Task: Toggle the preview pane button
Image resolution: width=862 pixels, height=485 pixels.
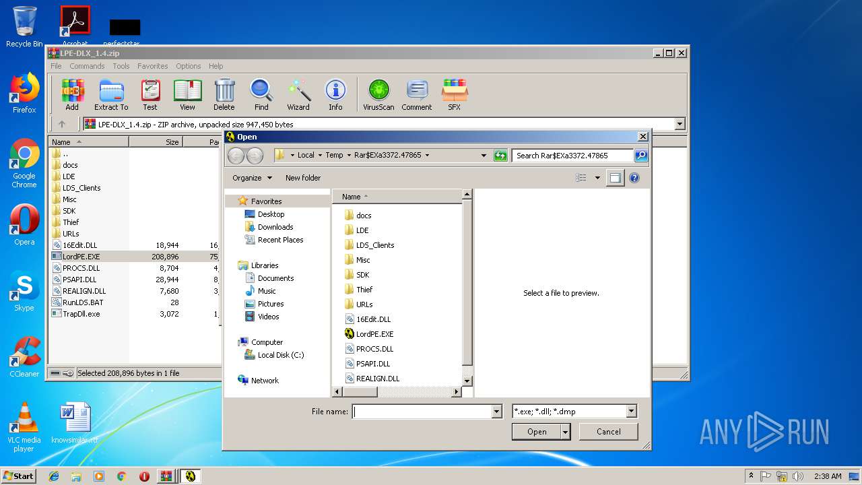Action: (x=615, y=178)
